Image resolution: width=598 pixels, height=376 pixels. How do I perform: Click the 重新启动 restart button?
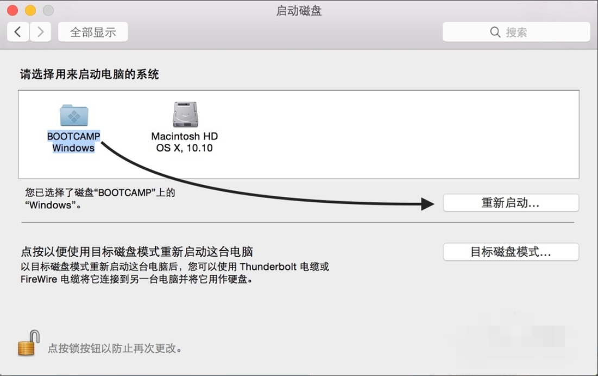511,203
